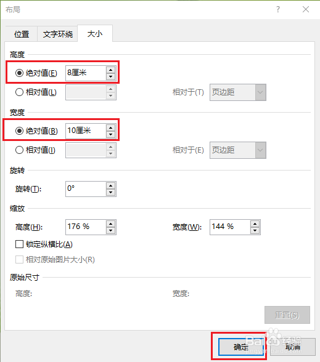This screenshot has width=320, height=362.
Task: Click the 确定 button
Action: [240, 347]
